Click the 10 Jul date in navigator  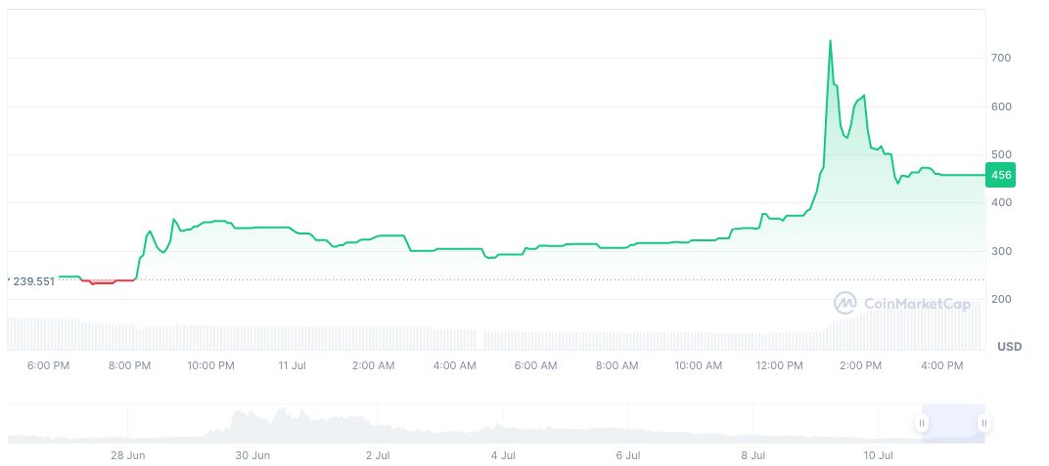tap(878, 455)
